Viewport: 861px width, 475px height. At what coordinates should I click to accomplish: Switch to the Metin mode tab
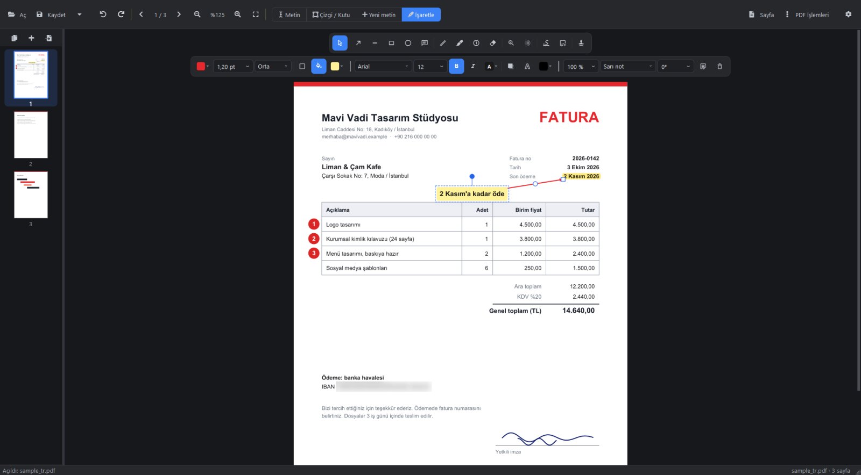(x=290, y=15)
